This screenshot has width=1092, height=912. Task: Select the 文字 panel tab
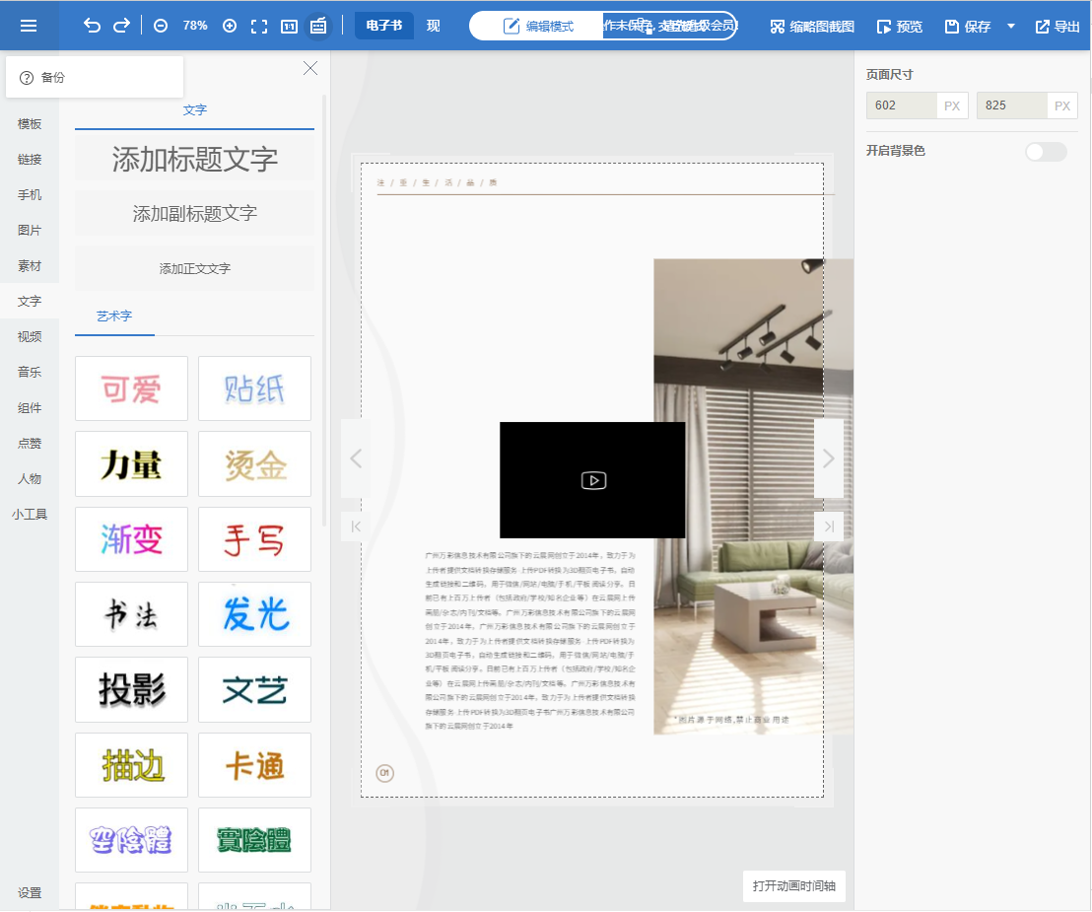pyautogui.click(x=195, y=110)
